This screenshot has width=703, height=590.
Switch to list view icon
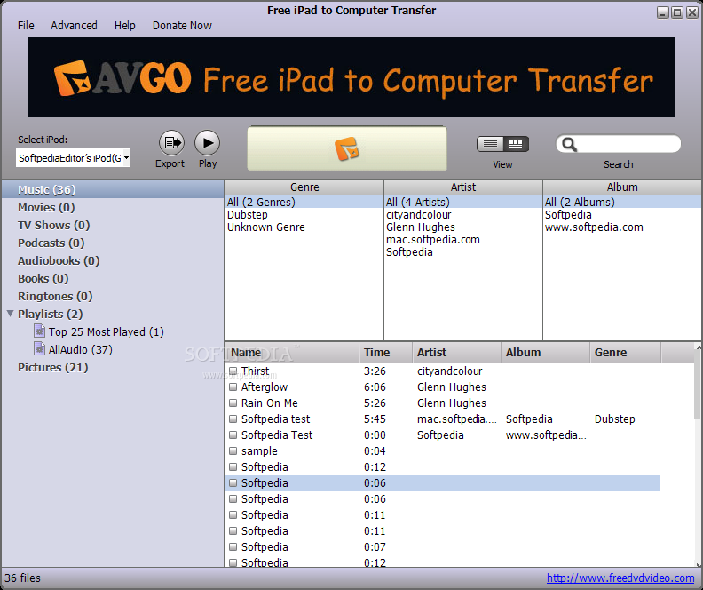click(x=490, y=144)
